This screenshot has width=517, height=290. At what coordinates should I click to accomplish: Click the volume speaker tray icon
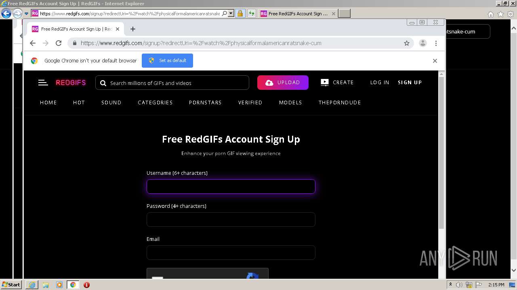459,285
